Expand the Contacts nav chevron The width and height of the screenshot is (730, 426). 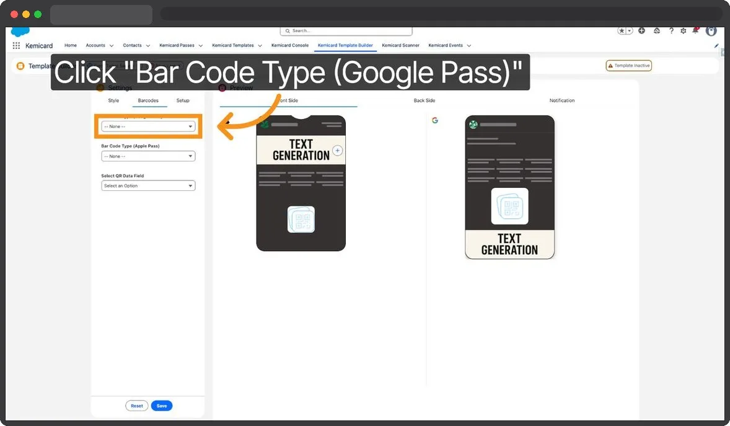148,46
